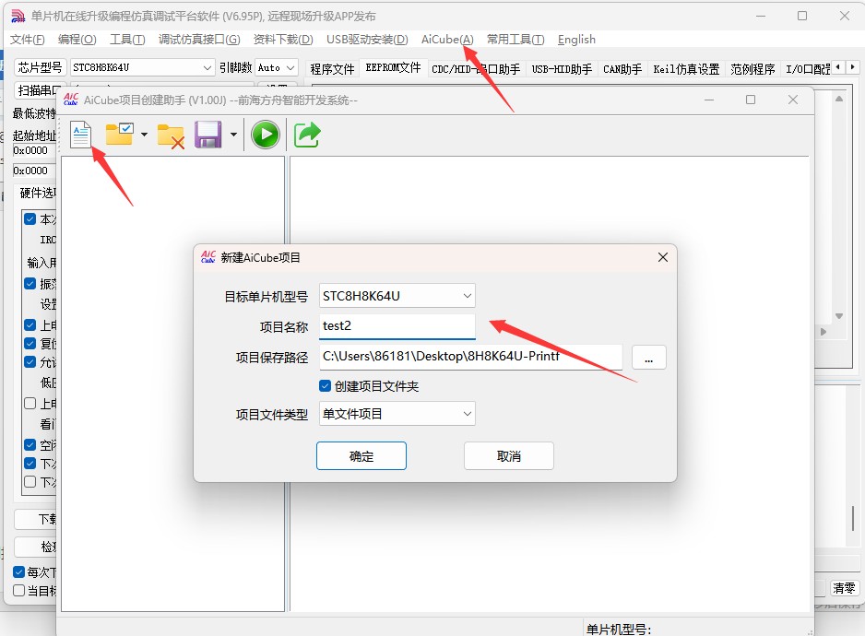
Task: Toggle the 空 hardware option checkbox
Action: 30,444
